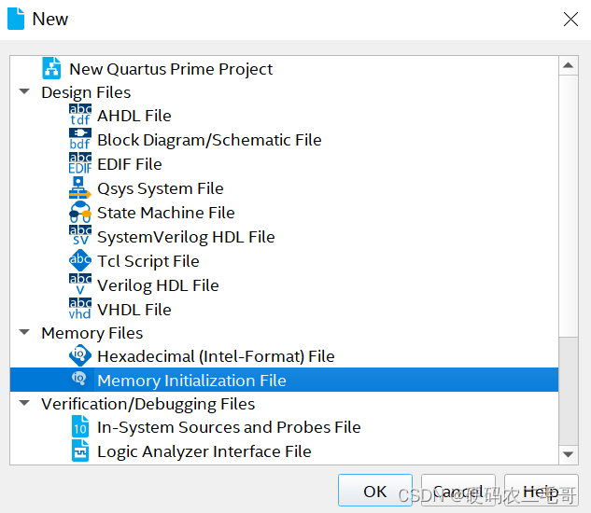Select AHDL File entry

(x=134, y=116)
